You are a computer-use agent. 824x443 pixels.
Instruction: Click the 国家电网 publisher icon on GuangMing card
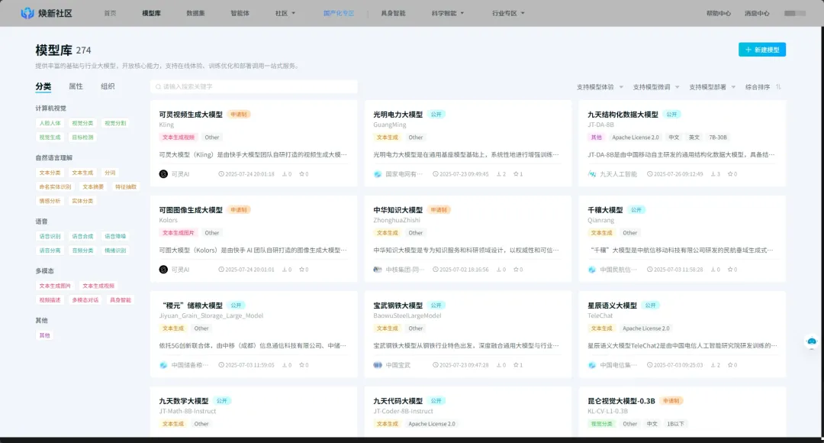[x=378, y=173]
